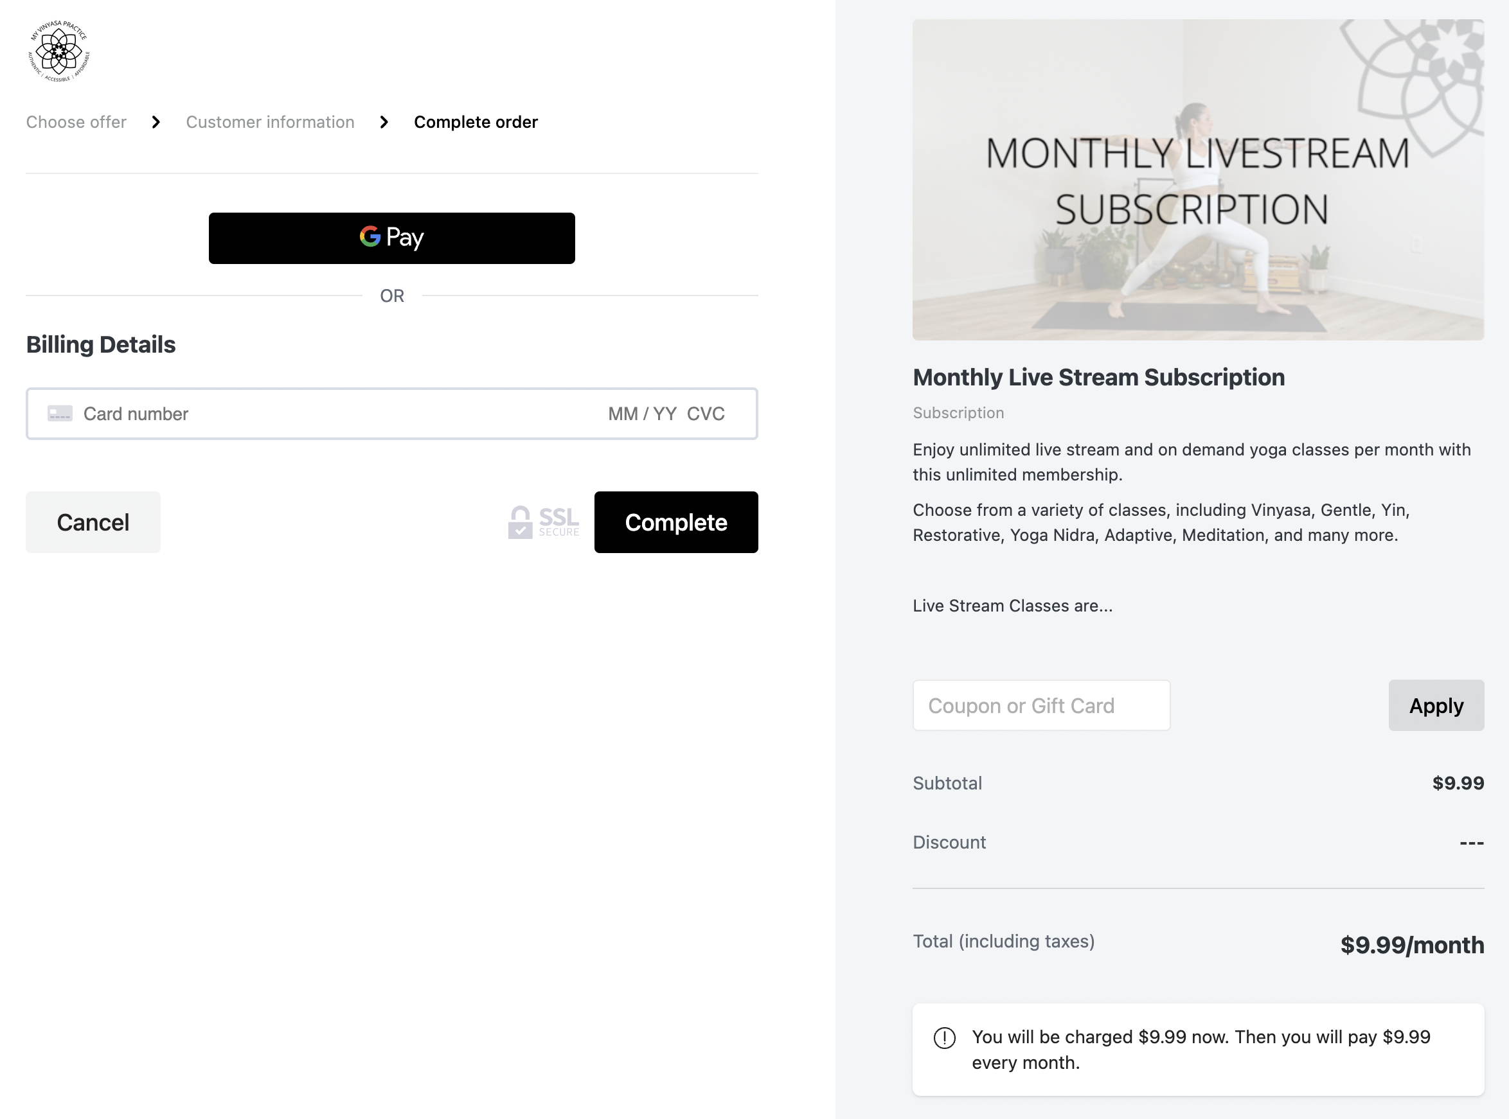This screenshot has width=1509, height=1119.
Task: Select the Google Pay payment icon
Action: [370, 237]
